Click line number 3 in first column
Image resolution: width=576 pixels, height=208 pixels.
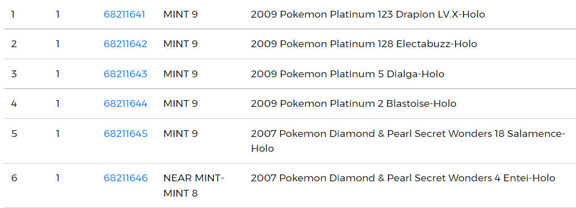point(14,74)
